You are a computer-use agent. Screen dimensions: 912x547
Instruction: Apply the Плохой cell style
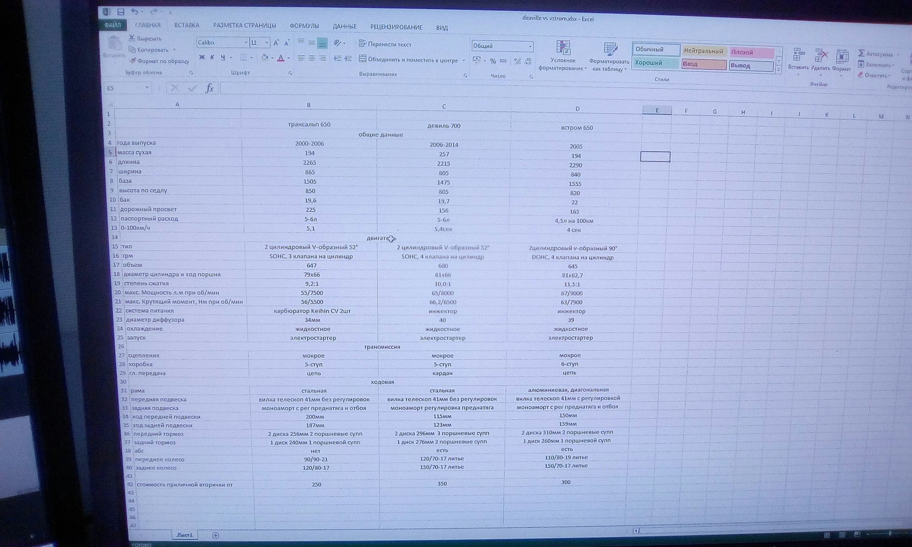(752, 53)
